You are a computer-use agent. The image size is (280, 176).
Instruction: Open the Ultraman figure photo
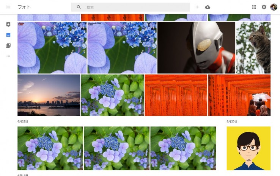coord(196,47)
